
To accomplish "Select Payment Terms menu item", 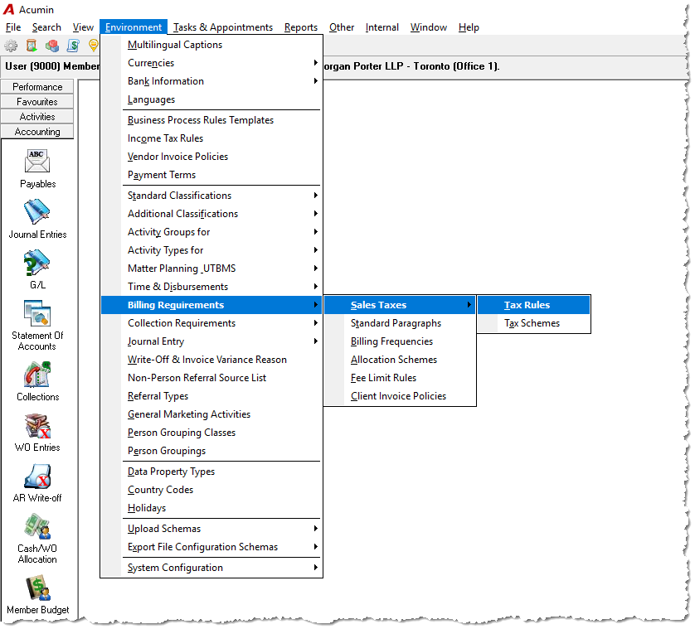I will point(211,175).
